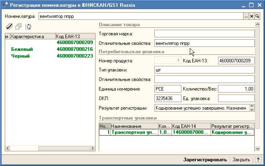This screenshot has width=265, height=166.
Task: Click right panel scroll down arrow
Action: click(x=257, y=149)
